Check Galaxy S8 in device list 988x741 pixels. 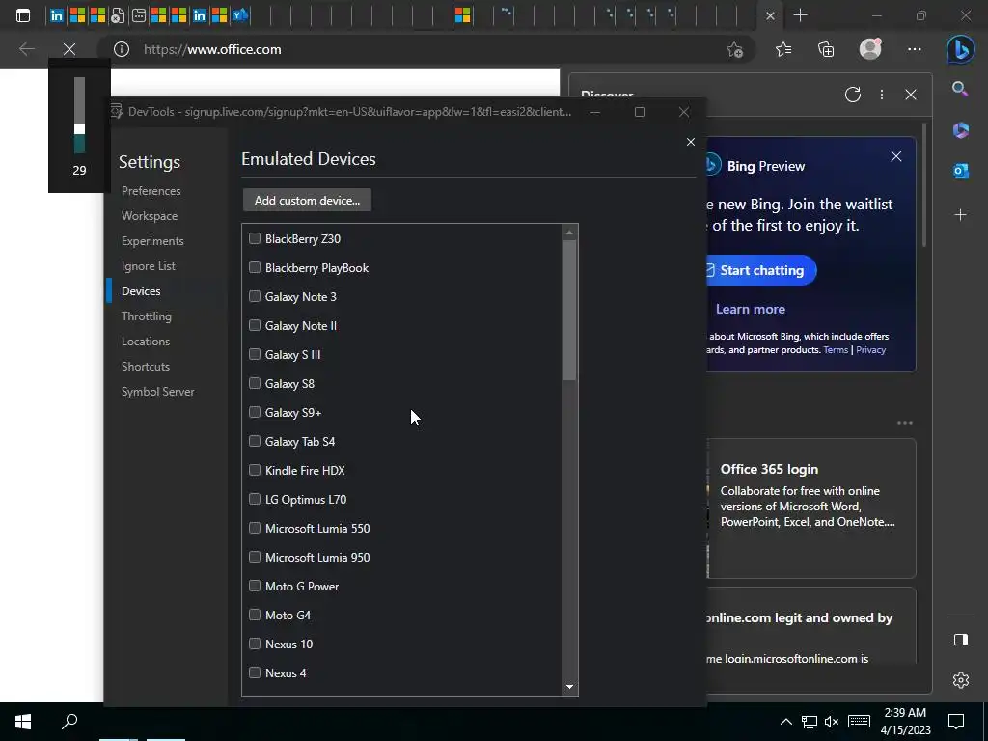[x=255, y=383]
